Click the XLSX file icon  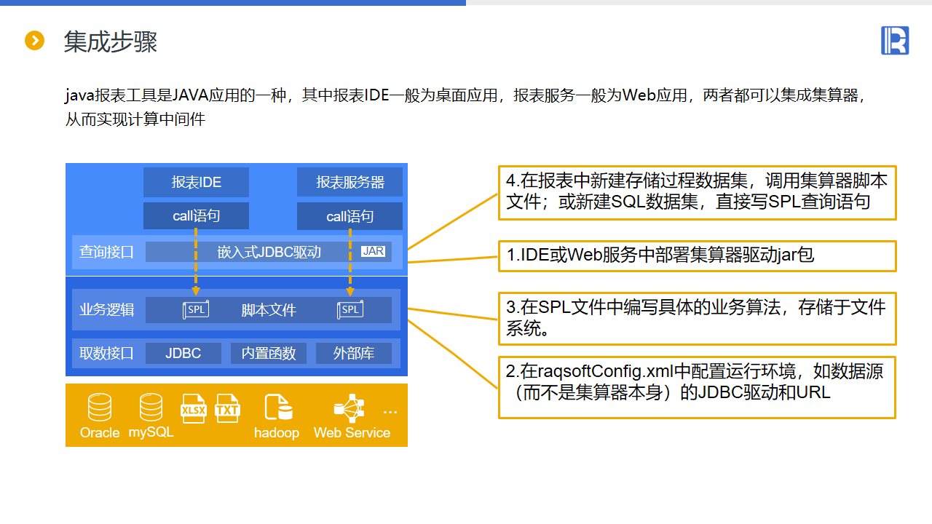(x=194, y=408)
